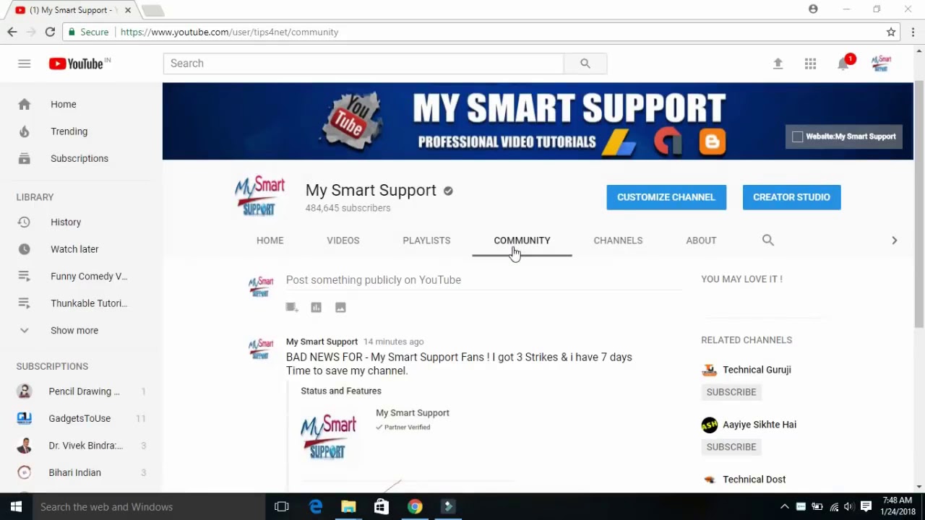Open Task View on the taskbar
The image size is (925, 520).
[x=282, y=506]
